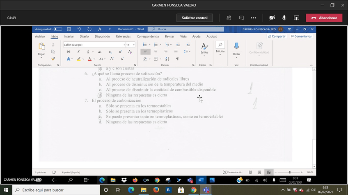348x195 pixels.
Task: Toggle the Autoguardado switch in Word
Action: click(58, 29)
